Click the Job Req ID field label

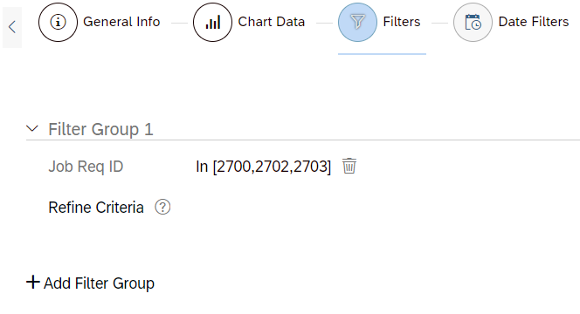[86, 167]
